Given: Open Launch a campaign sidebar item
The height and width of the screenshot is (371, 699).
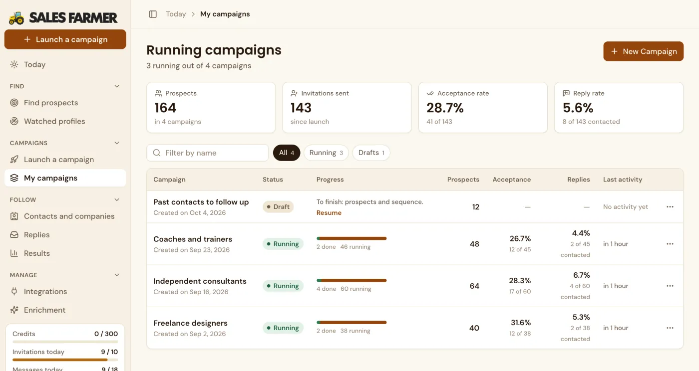Looking at the screenshot, I should (65, 160).
